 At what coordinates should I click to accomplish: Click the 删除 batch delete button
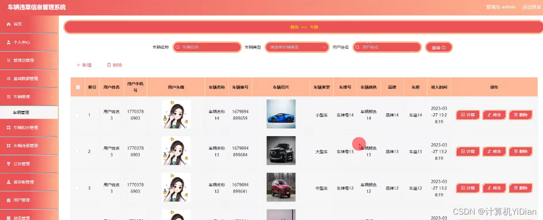tap(115, 65)
